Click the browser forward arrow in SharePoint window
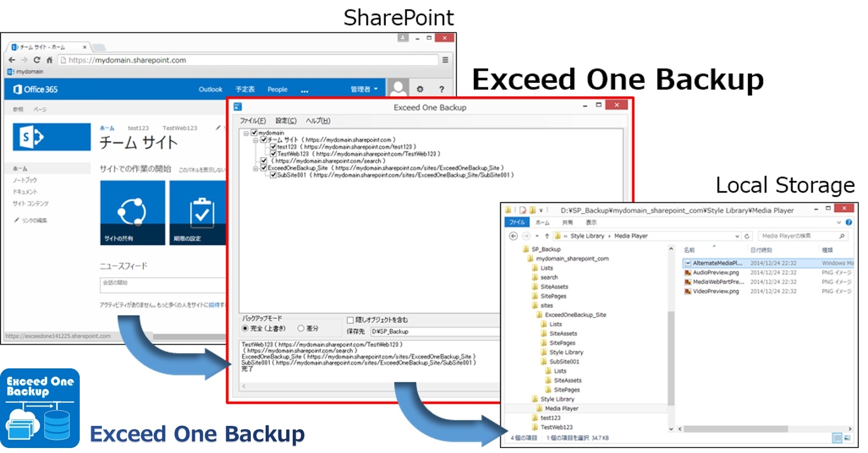The height and width of the screenshot is (453, 868). 24,60
